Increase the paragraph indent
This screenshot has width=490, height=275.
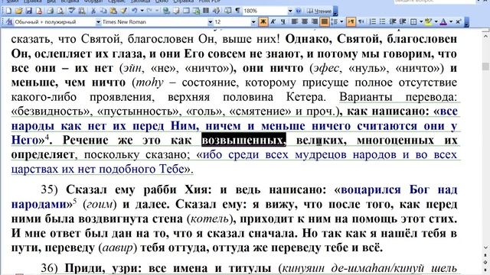[x=403, y=21]
